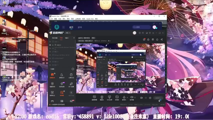The image size is (213, 120).
Task: Toggle visibility eye for ELDEN RING source
Action: click(x=50, y=58)
